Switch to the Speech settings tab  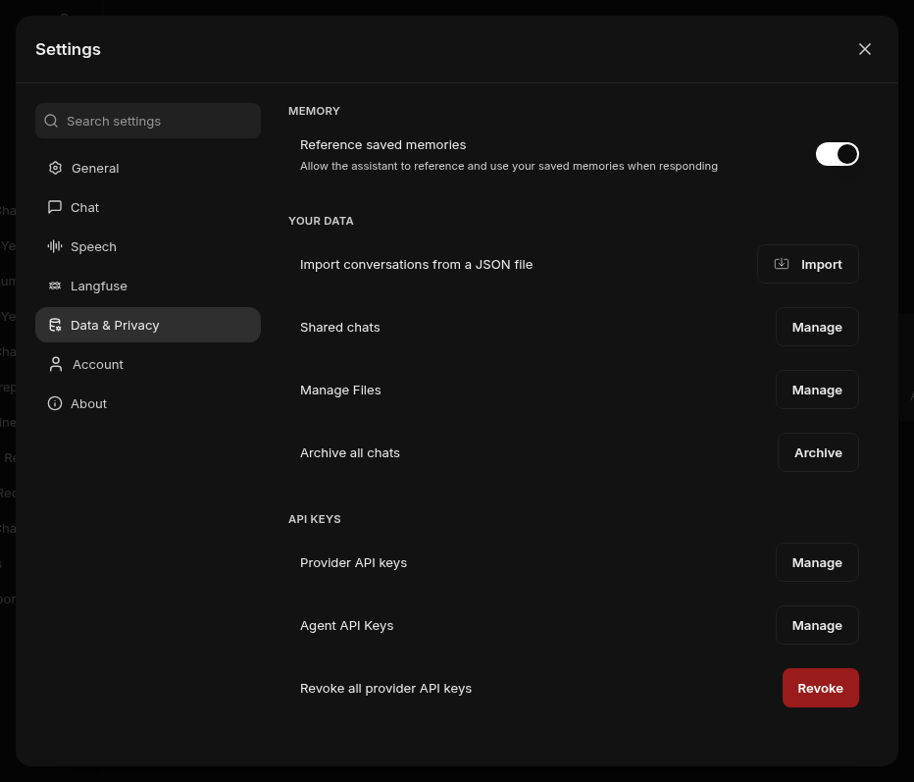tap(148, 246)
